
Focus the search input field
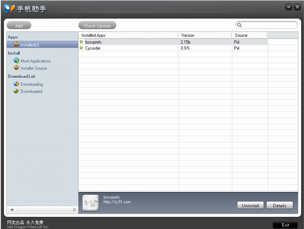(269, 25)
